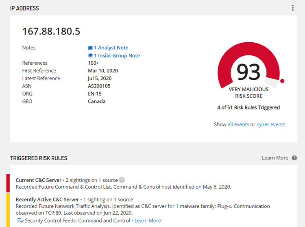Click the Insikt Group Note badge icon
Viewport: 305px width, 227px height.
click(90, 55)
